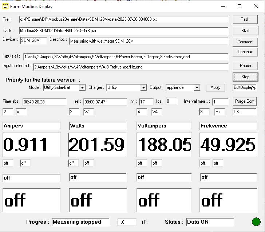Click the OK status field

(x=244, y=112)
